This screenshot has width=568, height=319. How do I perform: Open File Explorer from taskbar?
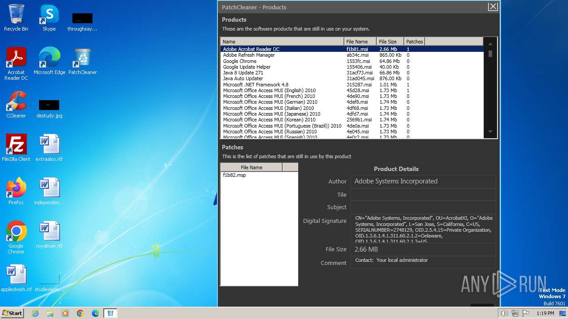click(50, 313)
